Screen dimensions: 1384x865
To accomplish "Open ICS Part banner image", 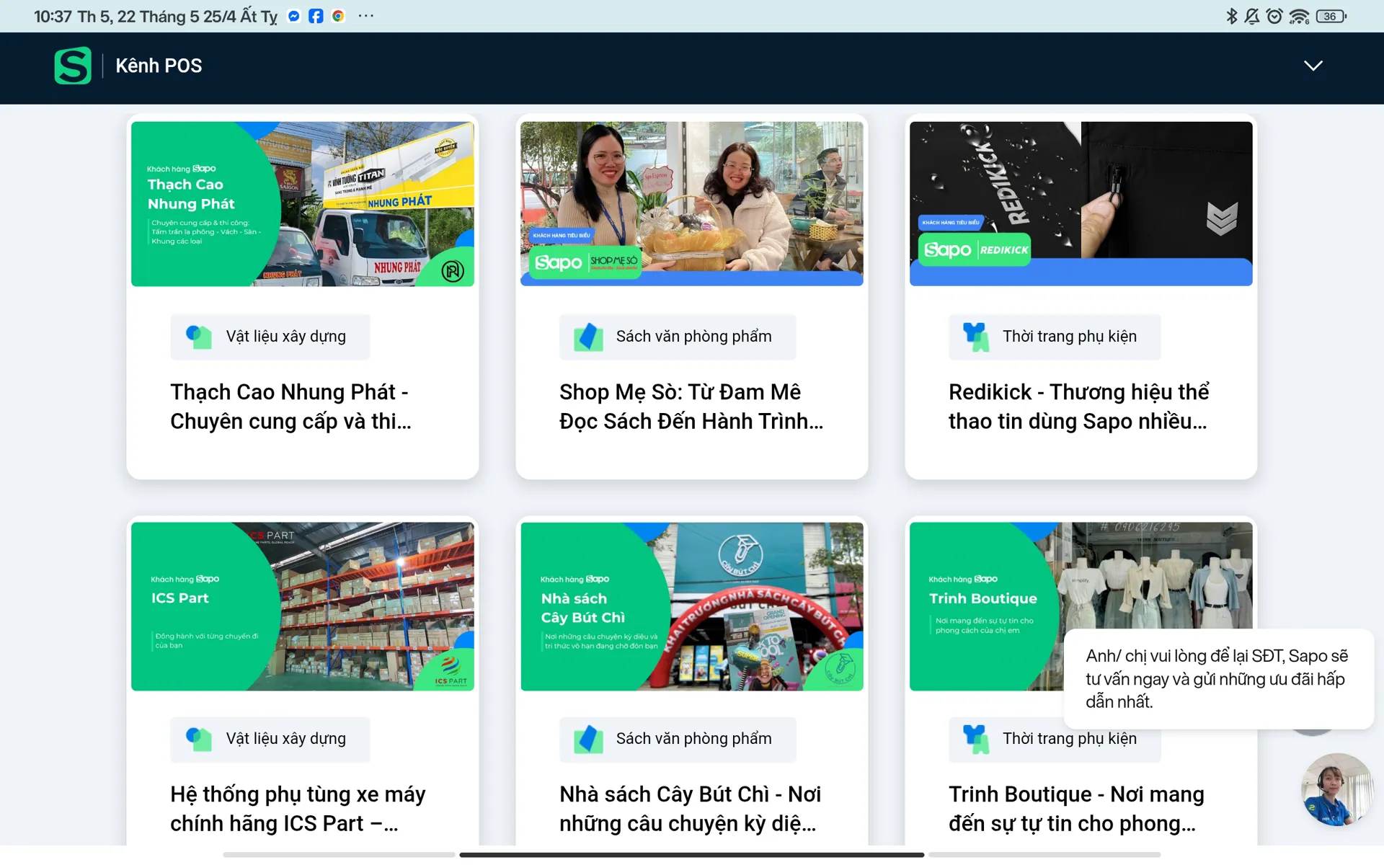I will pyautogui.click(x=303, y=606).
